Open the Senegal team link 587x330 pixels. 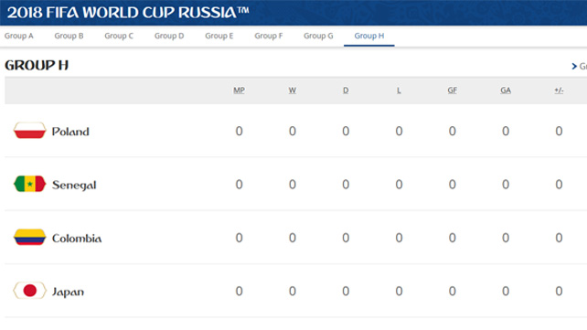(74, 186)
